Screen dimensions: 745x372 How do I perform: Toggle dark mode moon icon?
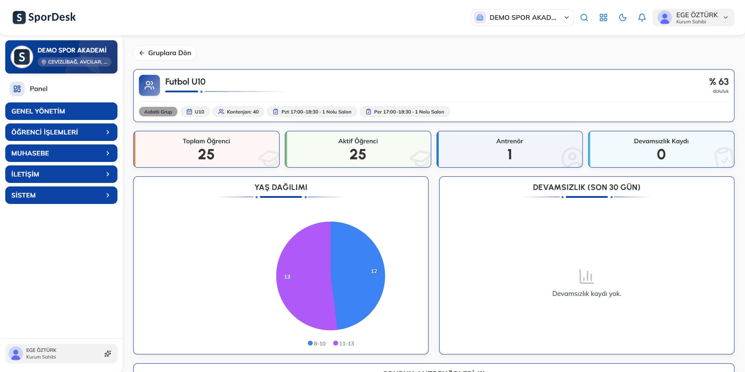click(x=623, y=18)
